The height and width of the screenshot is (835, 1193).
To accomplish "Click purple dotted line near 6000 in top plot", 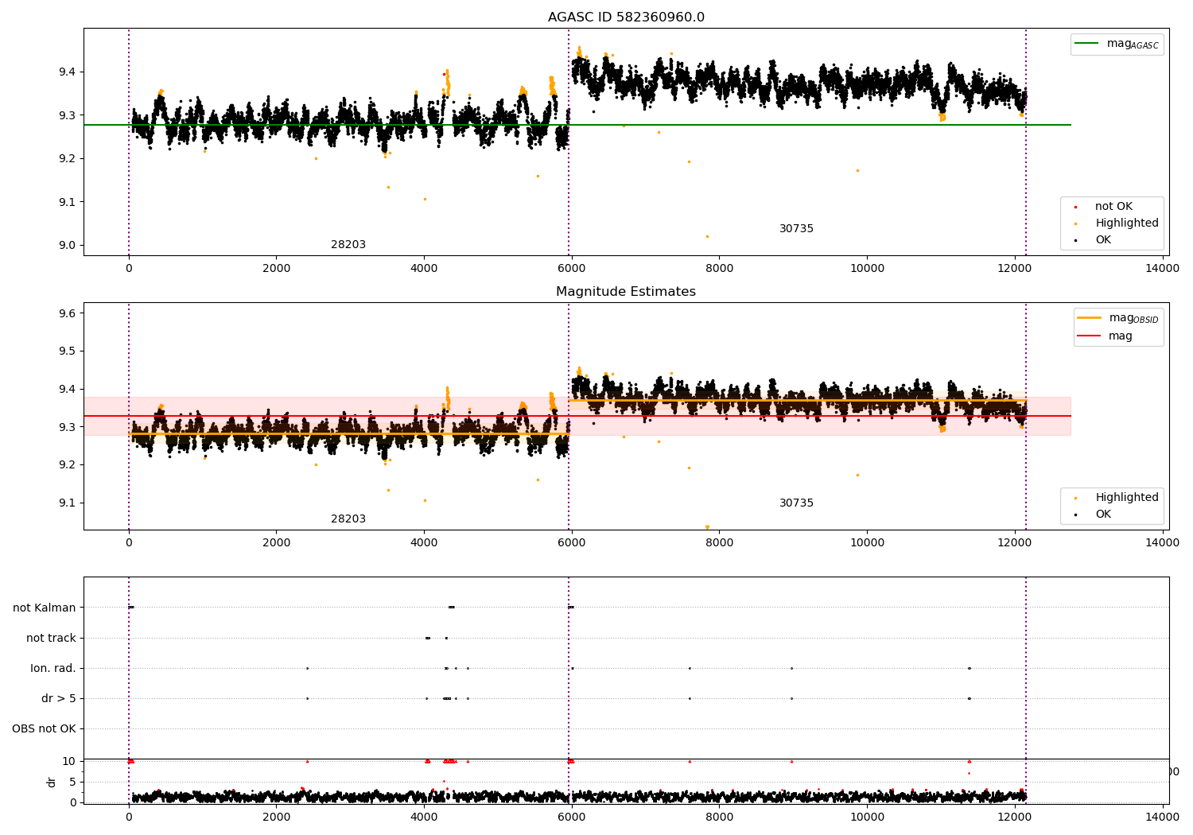I will point(569,142).
